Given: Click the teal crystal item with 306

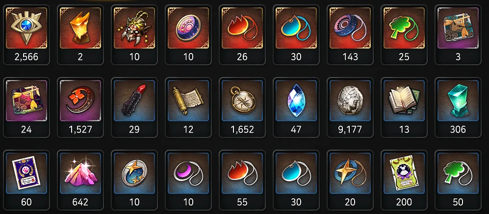Looking at the screenshot, I should (458, 107).
